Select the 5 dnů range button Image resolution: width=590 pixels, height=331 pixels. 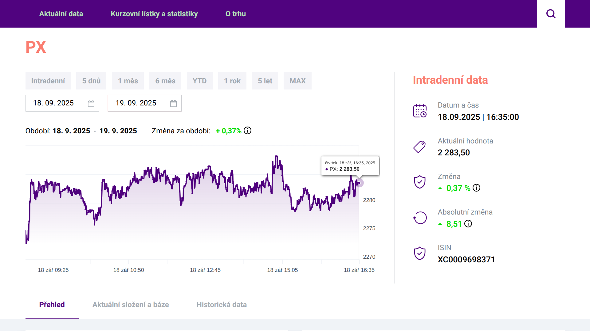coord(91,81)
